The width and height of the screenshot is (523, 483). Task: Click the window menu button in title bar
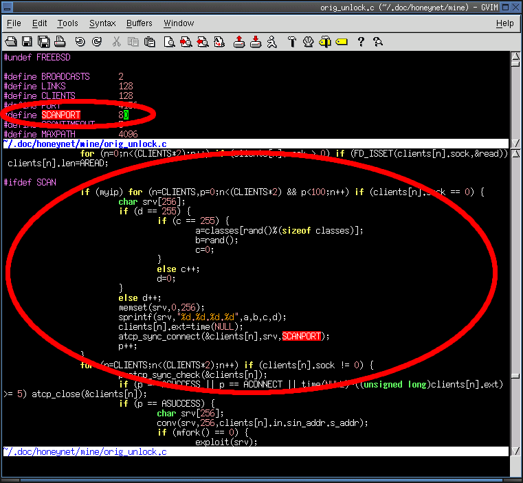tap(8, 7)
